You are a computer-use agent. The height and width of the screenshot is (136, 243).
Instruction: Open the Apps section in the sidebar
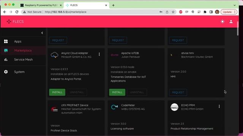[23, 41]
